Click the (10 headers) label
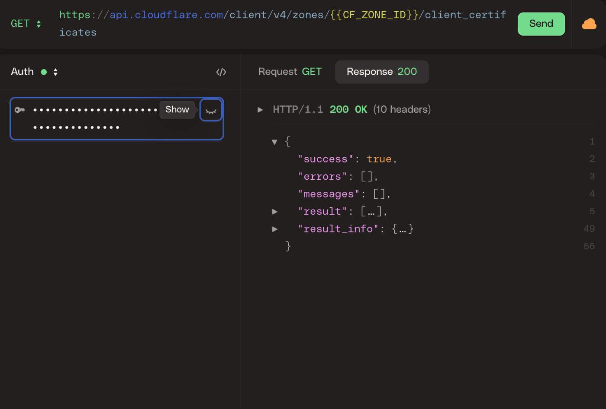This screenshot has width=606, height=409. (x=402, y=110)
